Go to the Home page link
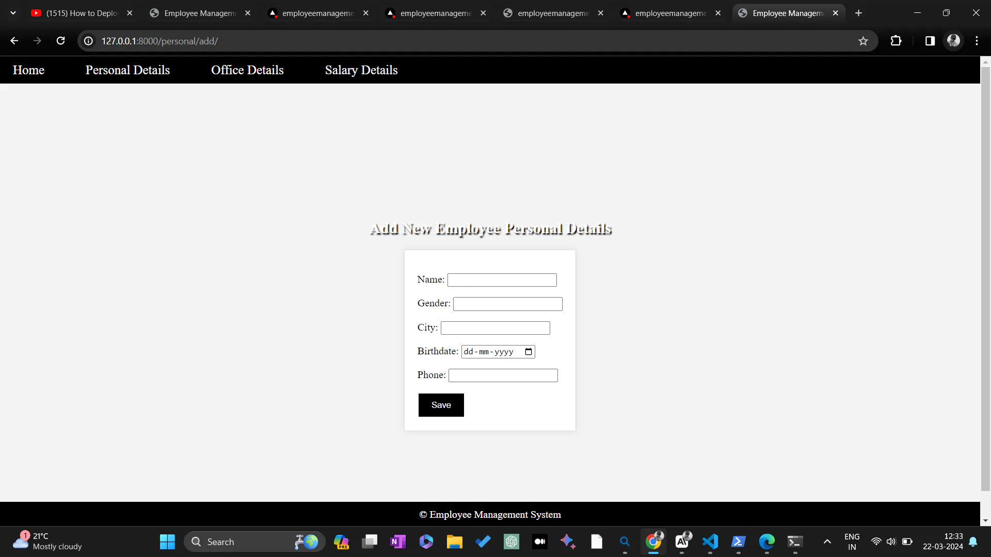The height and width of the screenshot is (557, 991). pyautogui.click(x=28, y=70)
